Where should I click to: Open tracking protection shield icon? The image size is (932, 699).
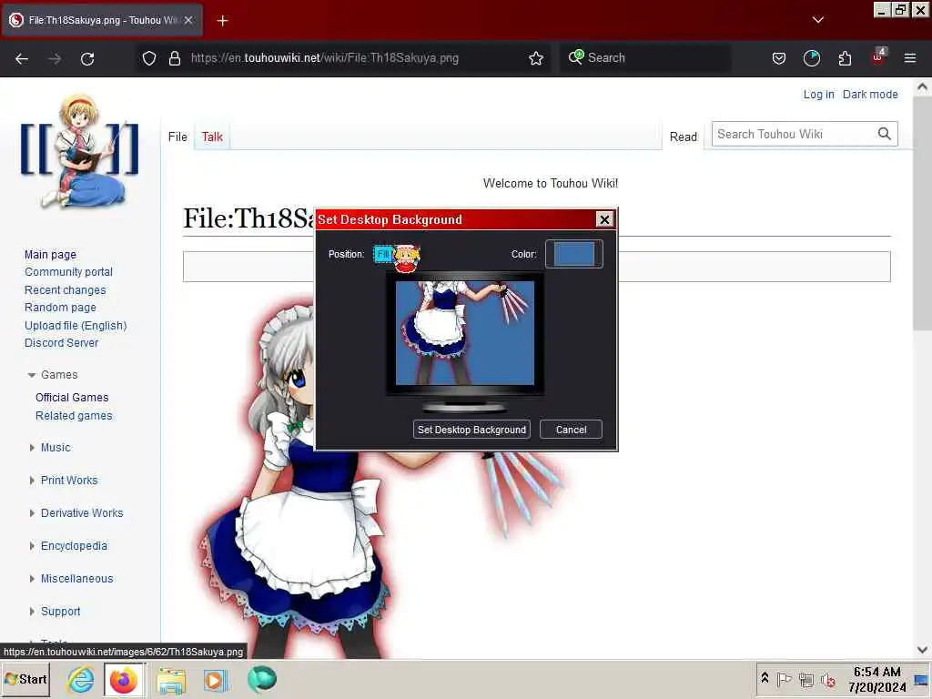(x=149, y=58)
